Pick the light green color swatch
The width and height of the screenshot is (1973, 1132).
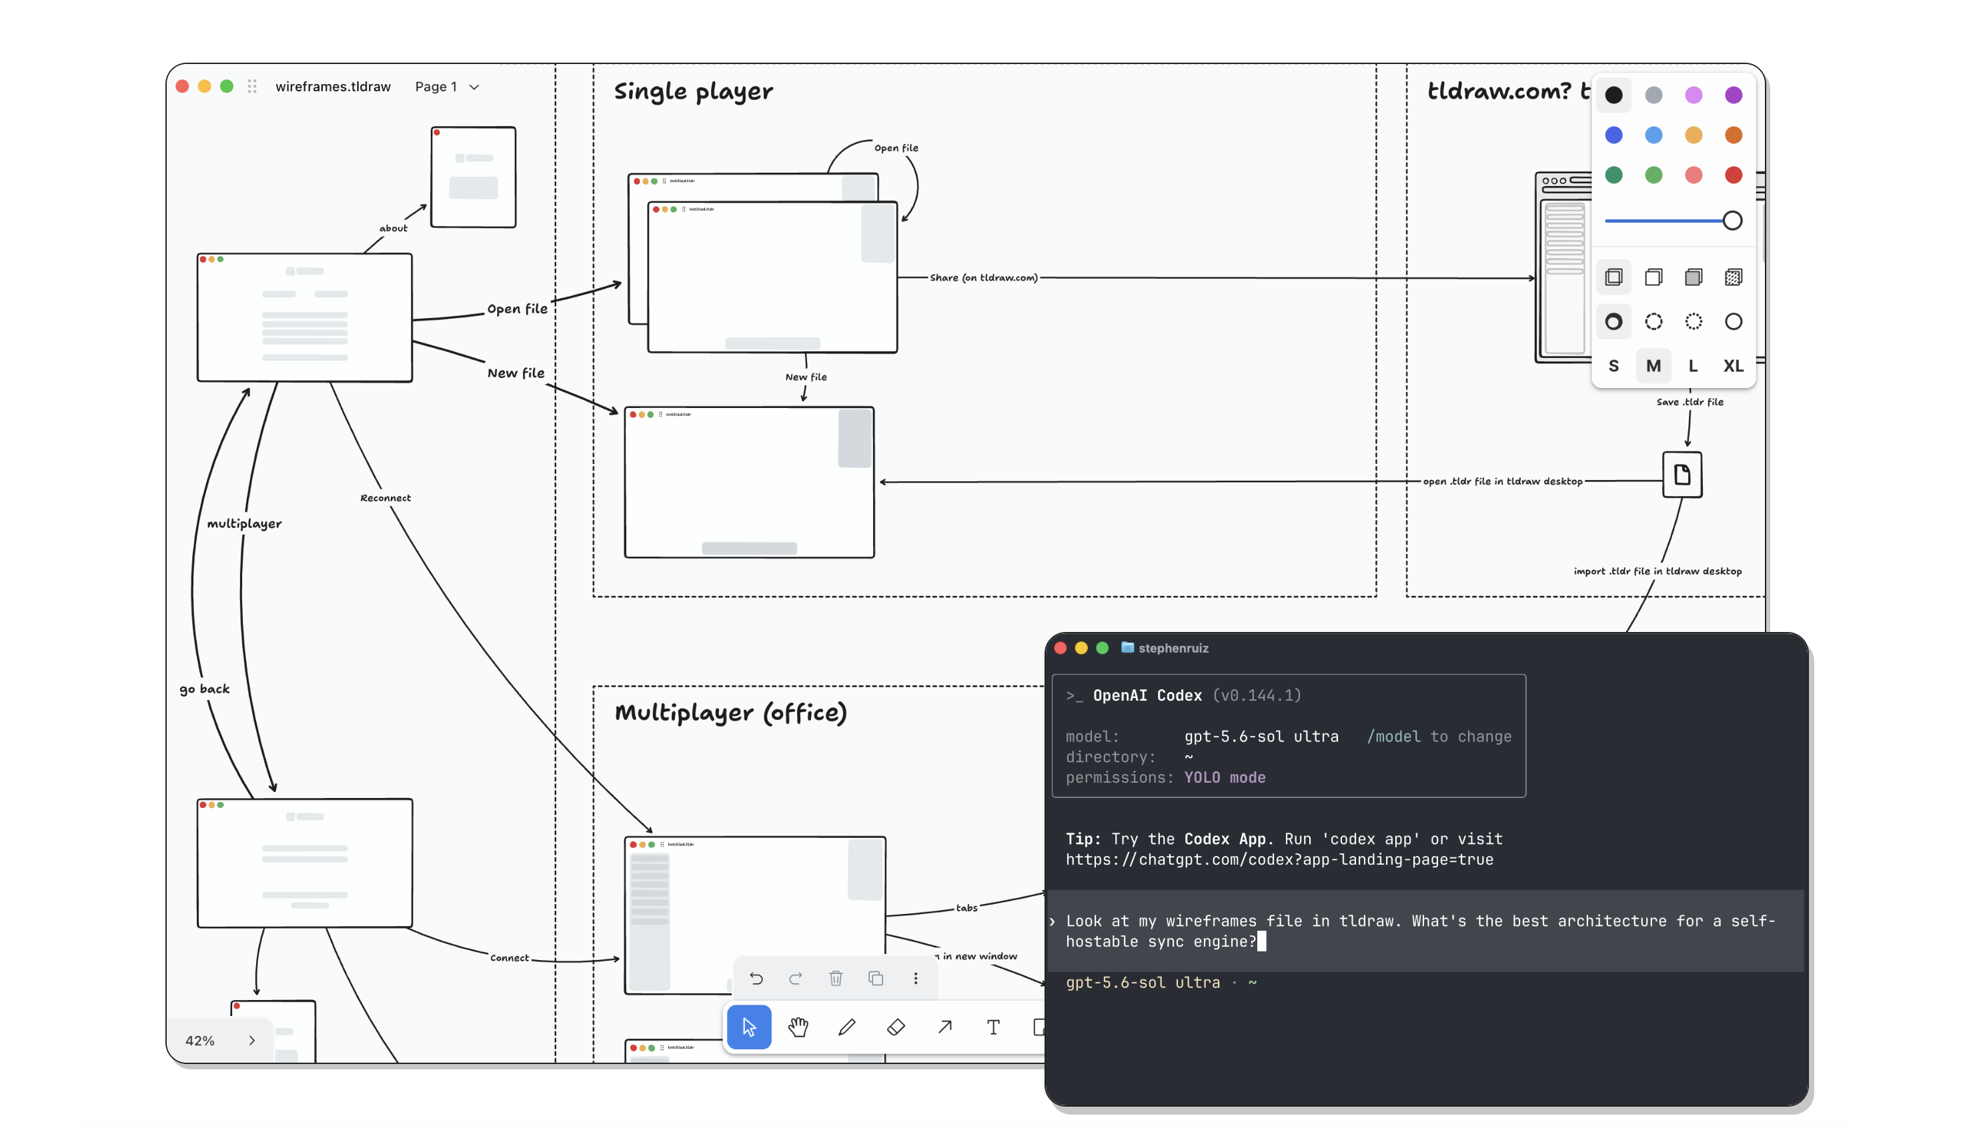coord(1654,175)
